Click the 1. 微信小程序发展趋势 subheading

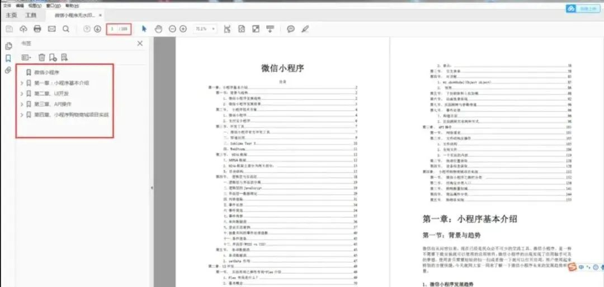[x=448, y=284]
